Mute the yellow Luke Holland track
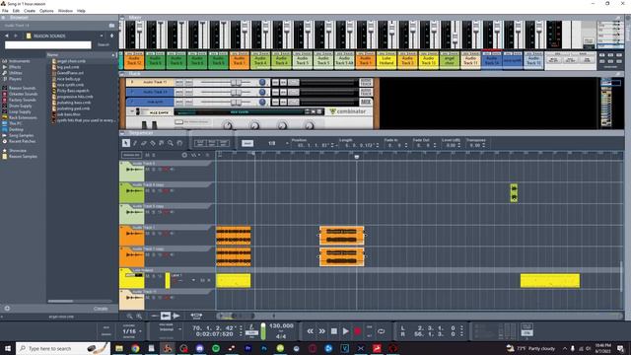This screenshot has width=631, height=355. (x=147, y=276)
